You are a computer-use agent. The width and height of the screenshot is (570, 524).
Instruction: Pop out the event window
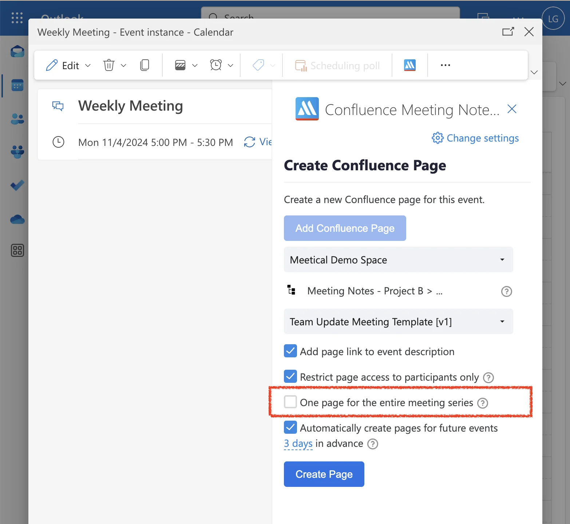pos(508,32)
